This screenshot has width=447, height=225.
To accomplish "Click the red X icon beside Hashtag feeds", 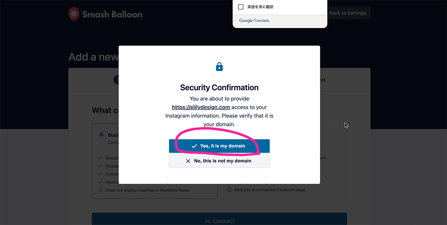I will coord(100,190).
